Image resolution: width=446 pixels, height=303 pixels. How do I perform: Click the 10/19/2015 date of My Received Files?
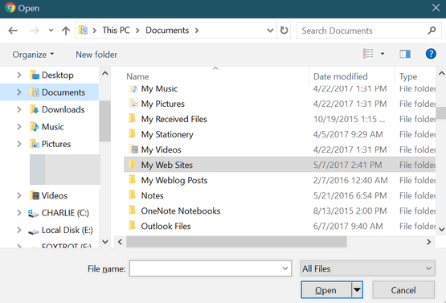pos(350,119)
